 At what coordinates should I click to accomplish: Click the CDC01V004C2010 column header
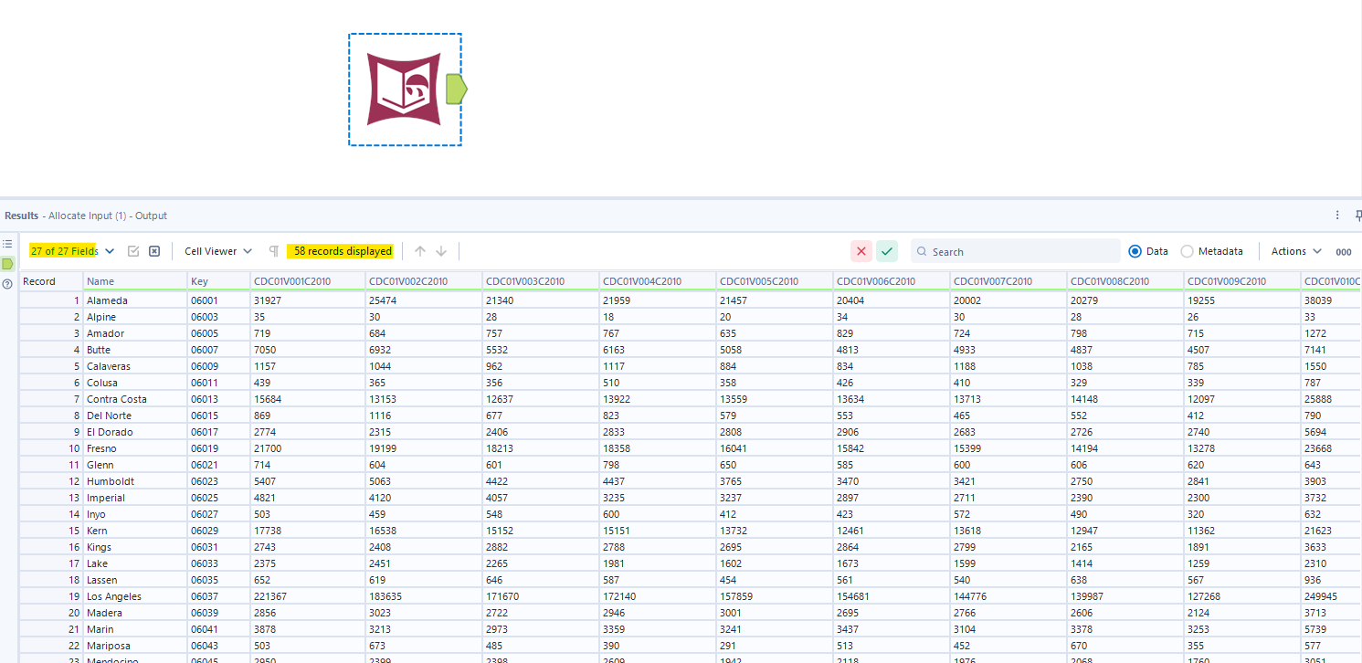tap(658, 281)
